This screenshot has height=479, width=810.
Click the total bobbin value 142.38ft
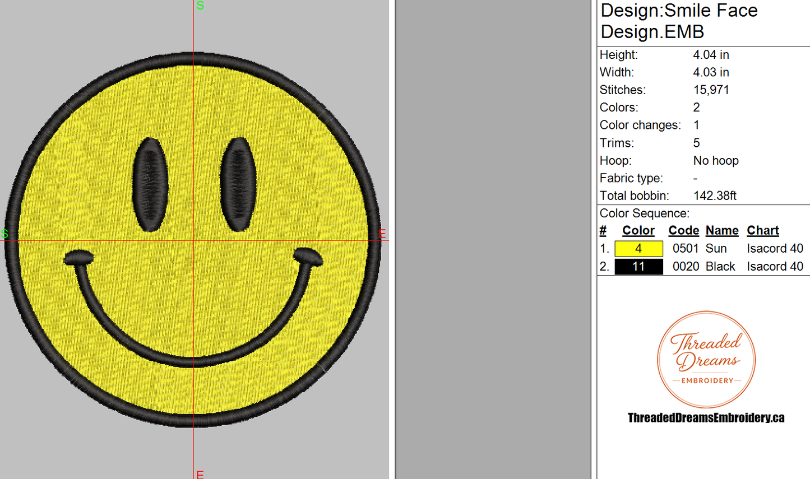click(x=715, y=196)
